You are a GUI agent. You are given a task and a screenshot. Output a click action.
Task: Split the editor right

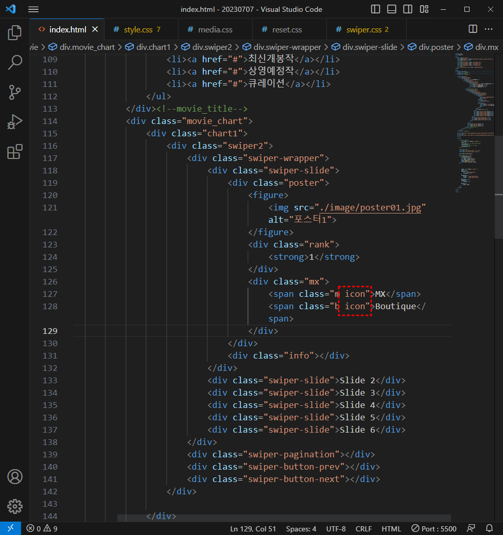(473, 29)
